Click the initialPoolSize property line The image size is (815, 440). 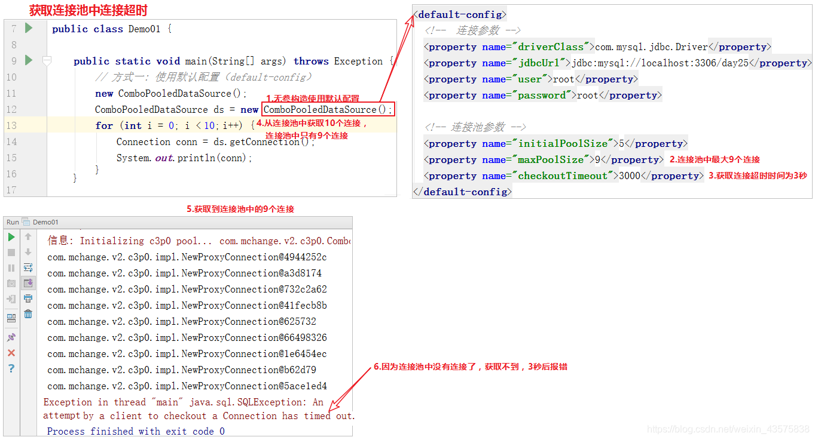555,143
